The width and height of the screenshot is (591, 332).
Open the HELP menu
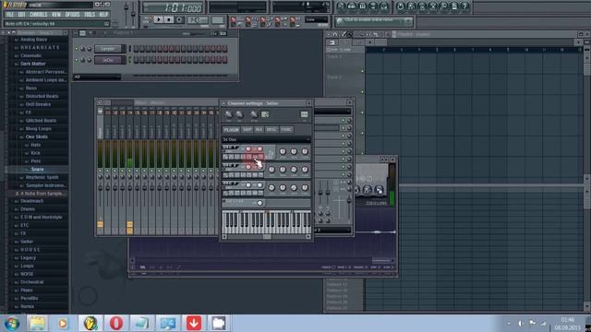(x=103, y=15)
